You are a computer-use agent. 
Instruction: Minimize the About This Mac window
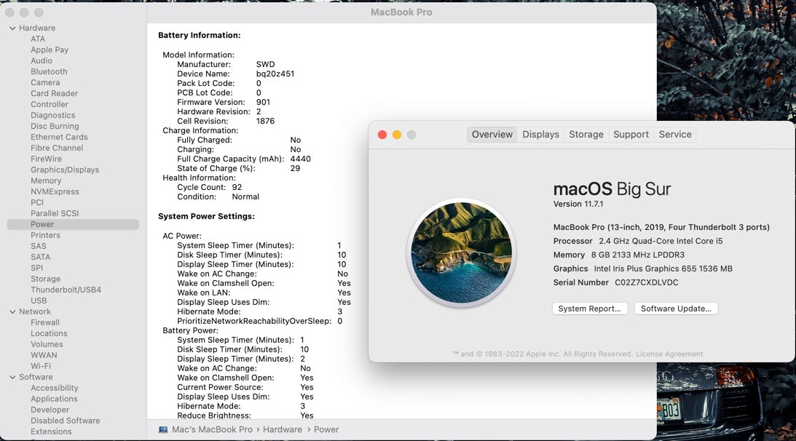click(397, 135)
